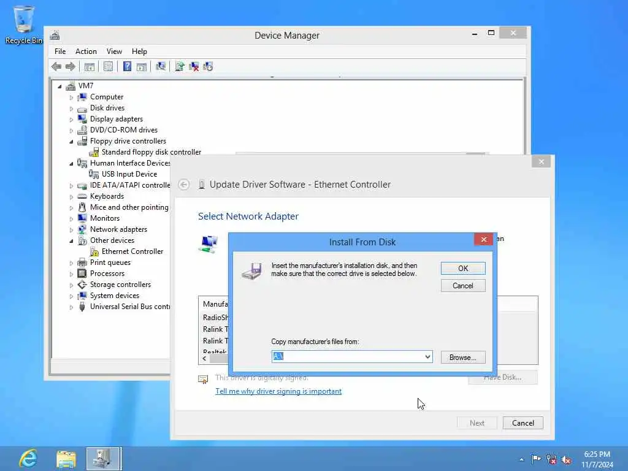
Task: Select the System devices category
Action: click(x=115, y=296)
